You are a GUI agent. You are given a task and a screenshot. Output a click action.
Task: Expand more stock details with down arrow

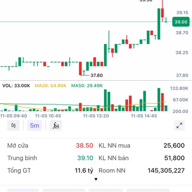96,180
